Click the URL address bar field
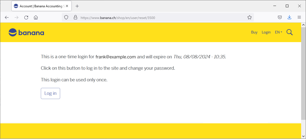The width and height of the screenshot is (306, 139). [162, 18]
